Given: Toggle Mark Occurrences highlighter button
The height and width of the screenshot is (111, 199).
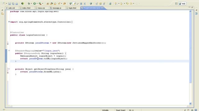Looking at the screenshot, I should (74, 4).
